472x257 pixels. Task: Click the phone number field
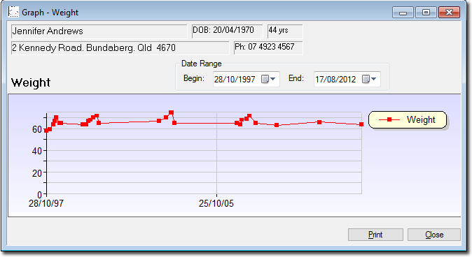click(268, 47)
